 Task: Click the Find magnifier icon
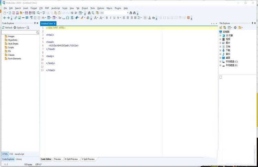[38, 13]
